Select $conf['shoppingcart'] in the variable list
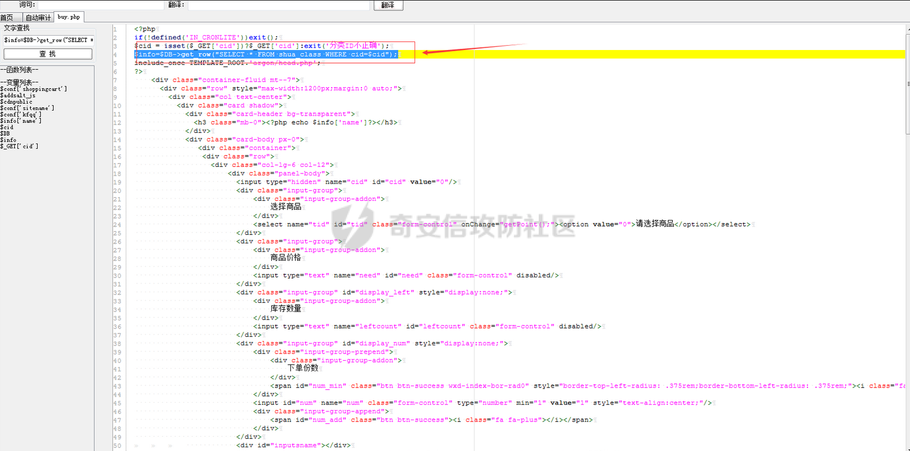910x451 pixels. 34,89
